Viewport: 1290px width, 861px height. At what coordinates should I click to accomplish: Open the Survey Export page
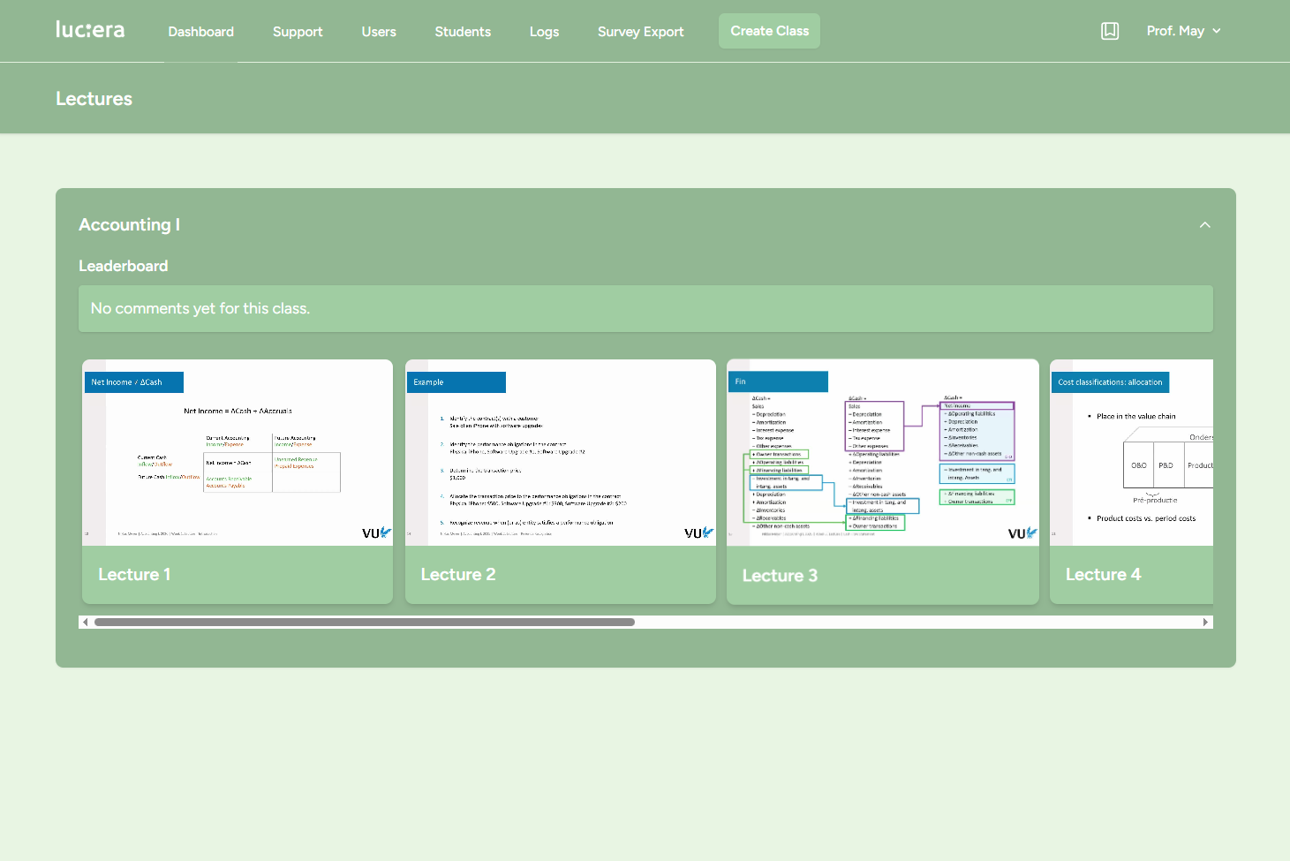coord(641,32)
